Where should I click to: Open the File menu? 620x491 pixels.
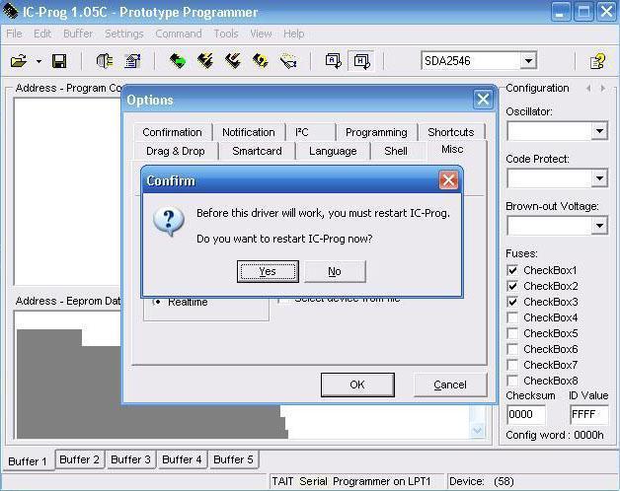click(x=14, y=34)
